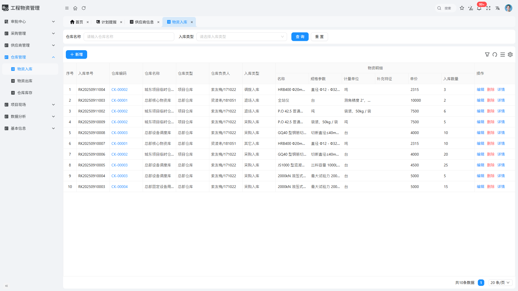Open the notification bell with 99+ badge
The image size is (518, 291).
tap(479, 8)
